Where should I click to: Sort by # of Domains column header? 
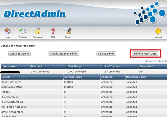coord(121,66)
